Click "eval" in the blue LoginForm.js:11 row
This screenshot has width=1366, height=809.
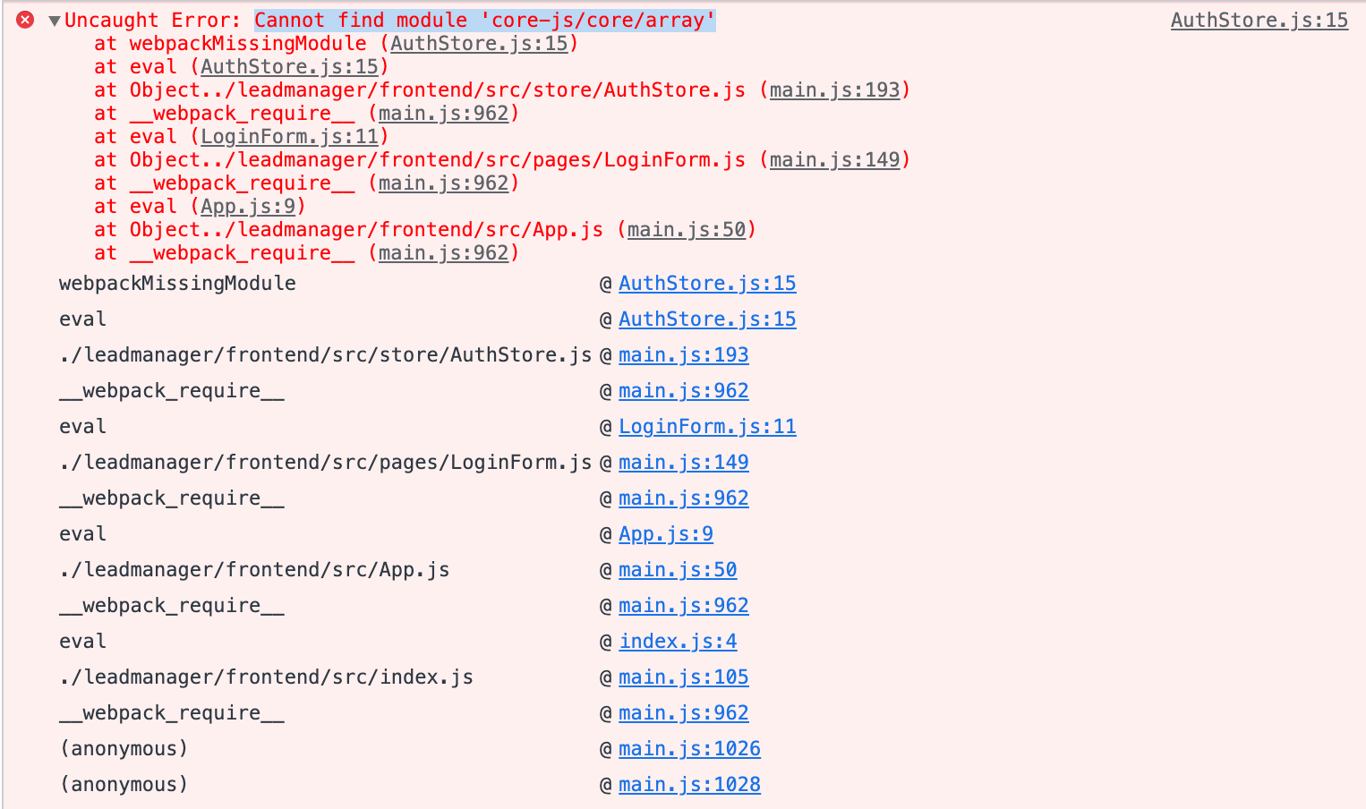click(x=82, y=426)
